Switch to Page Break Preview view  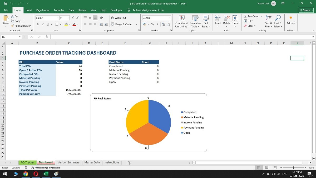(275, 168)
